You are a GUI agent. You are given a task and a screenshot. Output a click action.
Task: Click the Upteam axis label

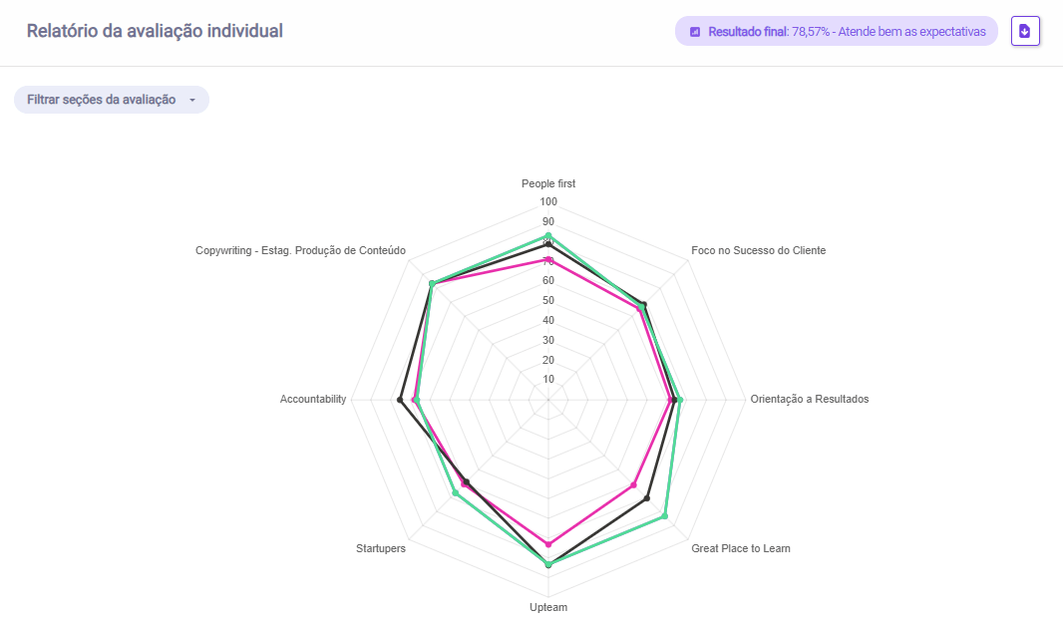[x=548, y=607]
